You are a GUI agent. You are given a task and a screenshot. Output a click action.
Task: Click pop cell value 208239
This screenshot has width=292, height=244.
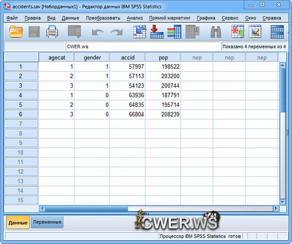(x=163, y=114)
